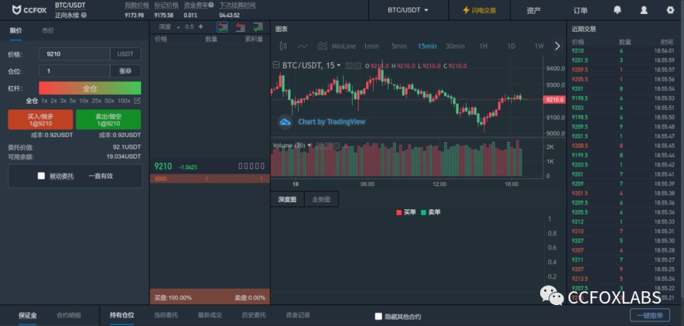Open the 资金记录 tab
Image resolution: width=684 pixels, height=326 pixels.
298,315
